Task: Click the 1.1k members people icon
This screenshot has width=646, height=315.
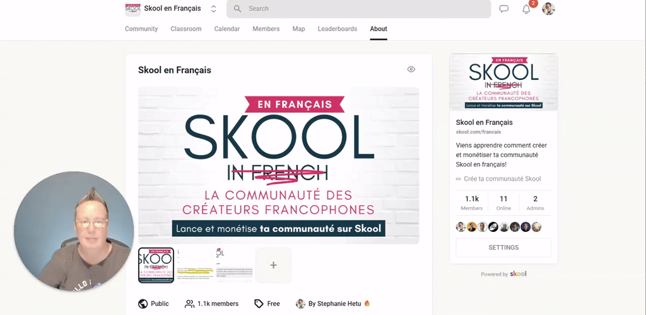Action: 189,304
